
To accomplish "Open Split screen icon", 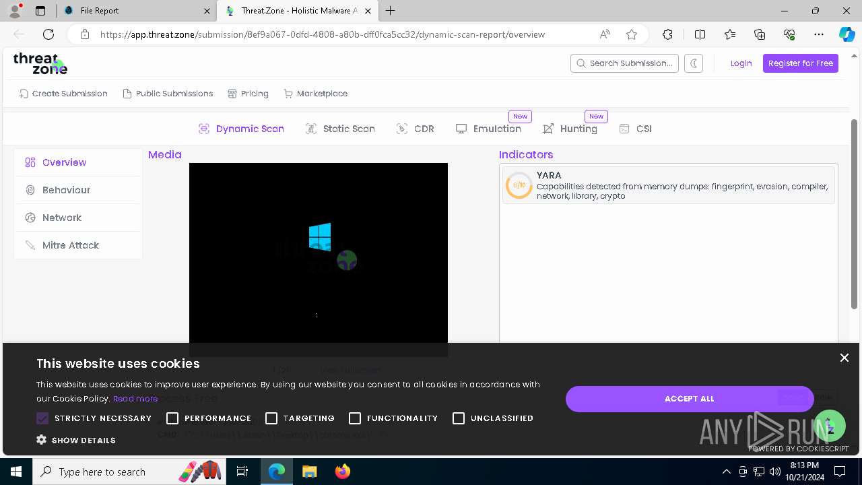I will click(700, 34).
